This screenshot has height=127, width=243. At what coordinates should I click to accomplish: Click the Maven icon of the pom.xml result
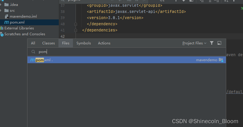click(x=32, y=60)
